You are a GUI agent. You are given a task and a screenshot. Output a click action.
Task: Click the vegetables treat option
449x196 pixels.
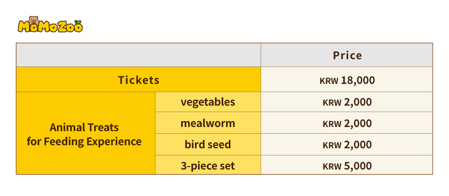(208, 102)
